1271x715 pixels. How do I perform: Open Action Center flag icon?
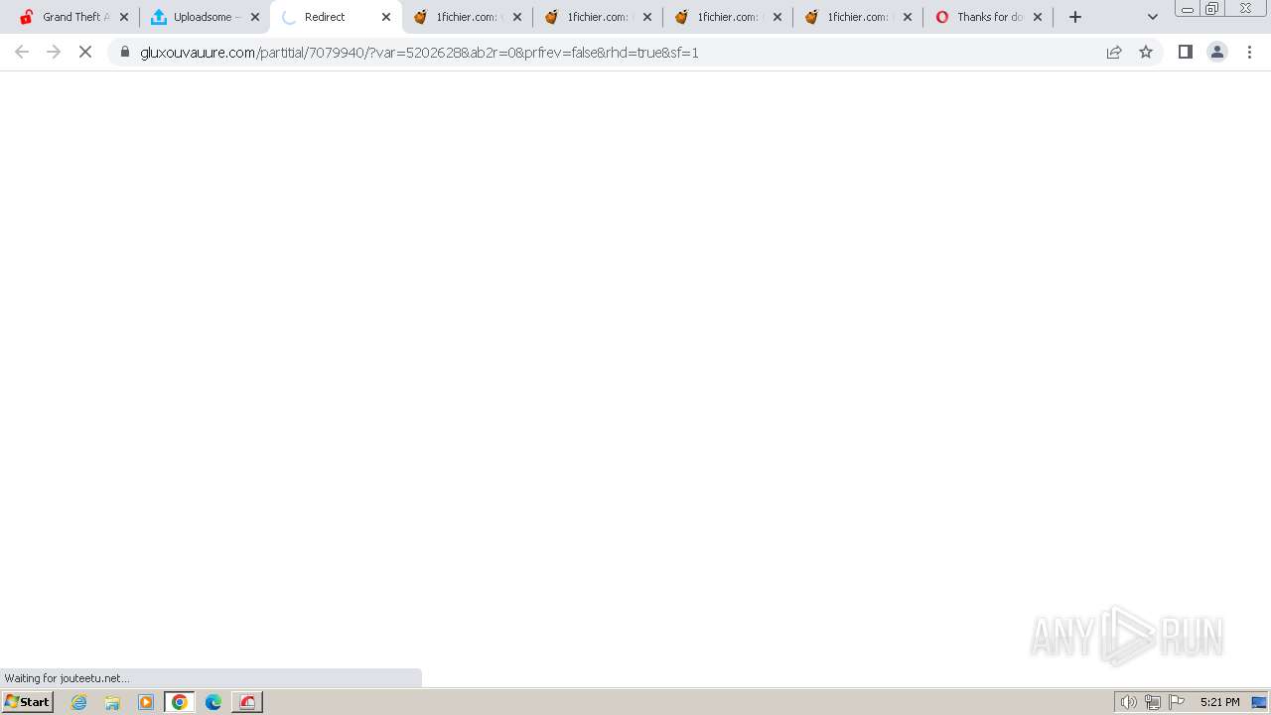(1177, 702)
